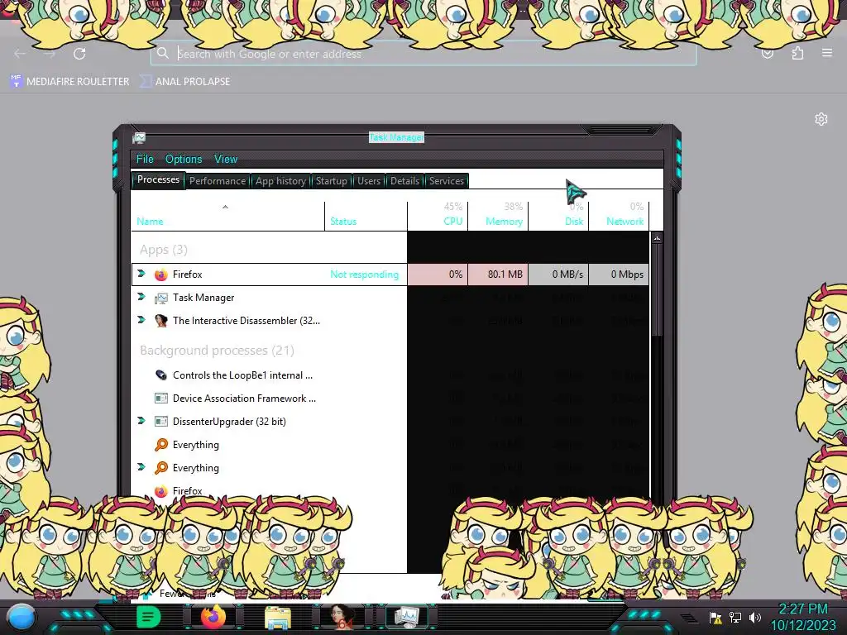The image size is (847, 635).
Task: Click Firefox's '0%' CPU cell
Action: coord(438,275)
